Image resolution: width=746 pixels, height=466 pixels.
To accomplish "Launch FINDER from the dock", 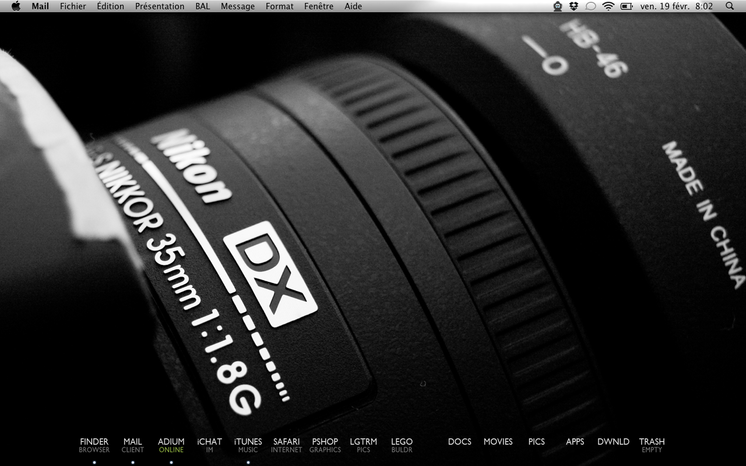I will [94, 446].
